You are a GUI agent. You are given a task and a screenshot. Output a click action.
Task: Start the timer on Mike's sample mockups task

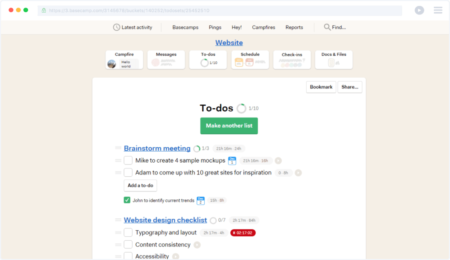point(278,160)
